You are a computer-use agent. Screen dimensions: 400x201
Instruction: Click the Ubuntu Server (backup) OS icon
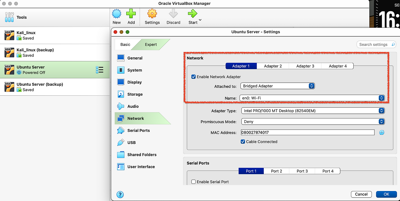tap(9, 87)
